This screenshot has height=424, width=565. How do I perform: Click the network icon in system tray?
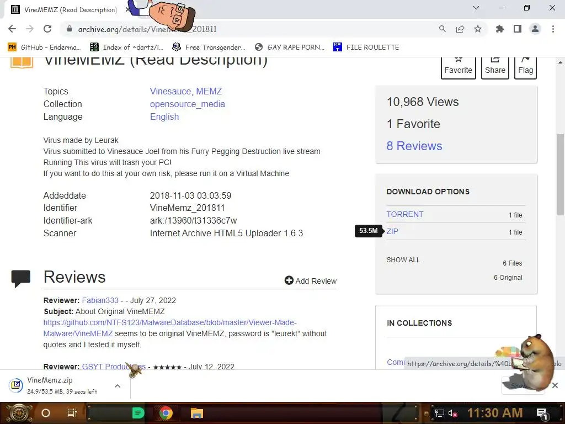pyautogui.click(x=439, y=413)
